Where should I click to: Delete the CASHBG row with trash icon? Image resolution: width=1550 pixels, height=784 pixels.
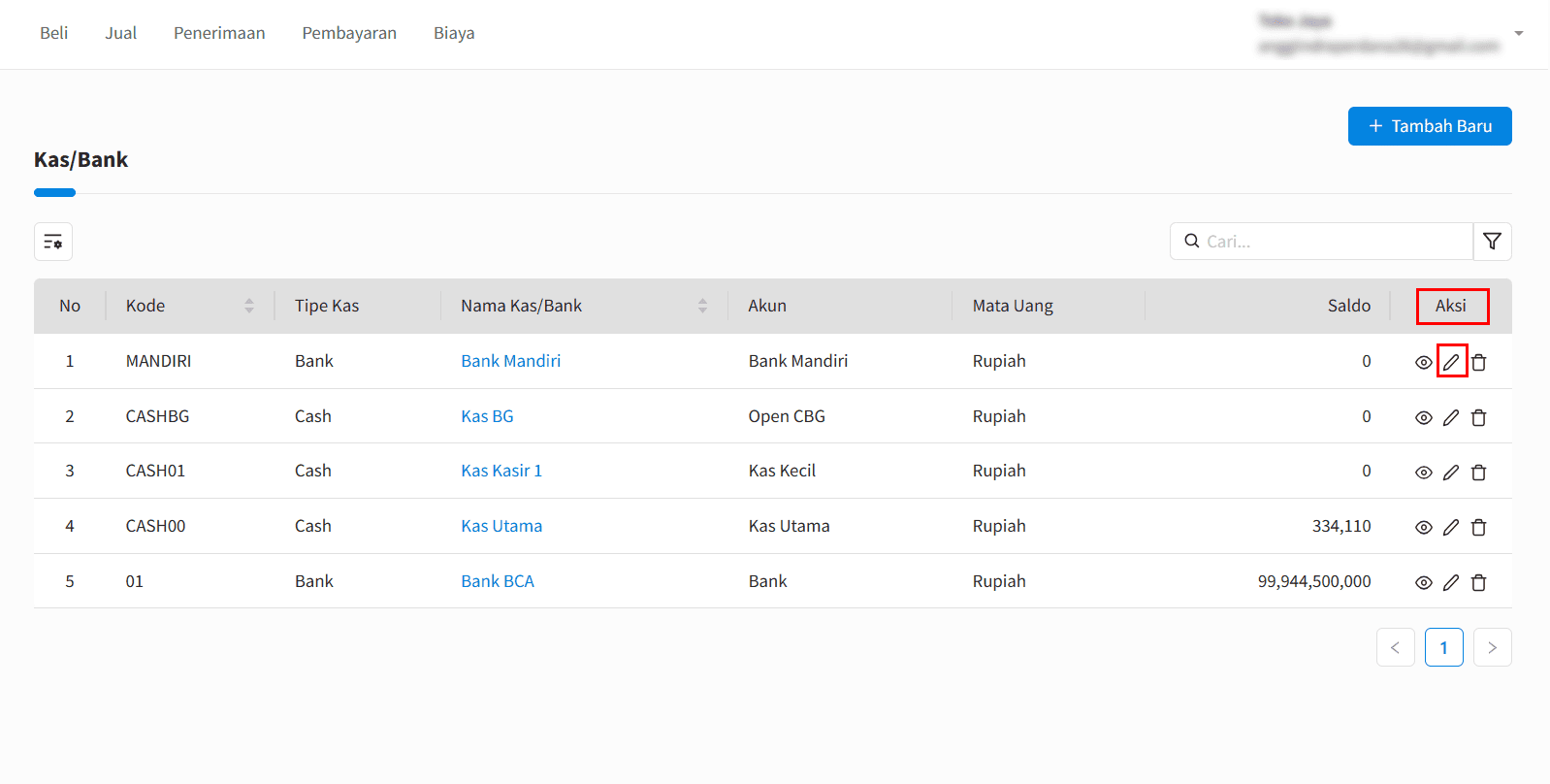(x=1478, y=418)
